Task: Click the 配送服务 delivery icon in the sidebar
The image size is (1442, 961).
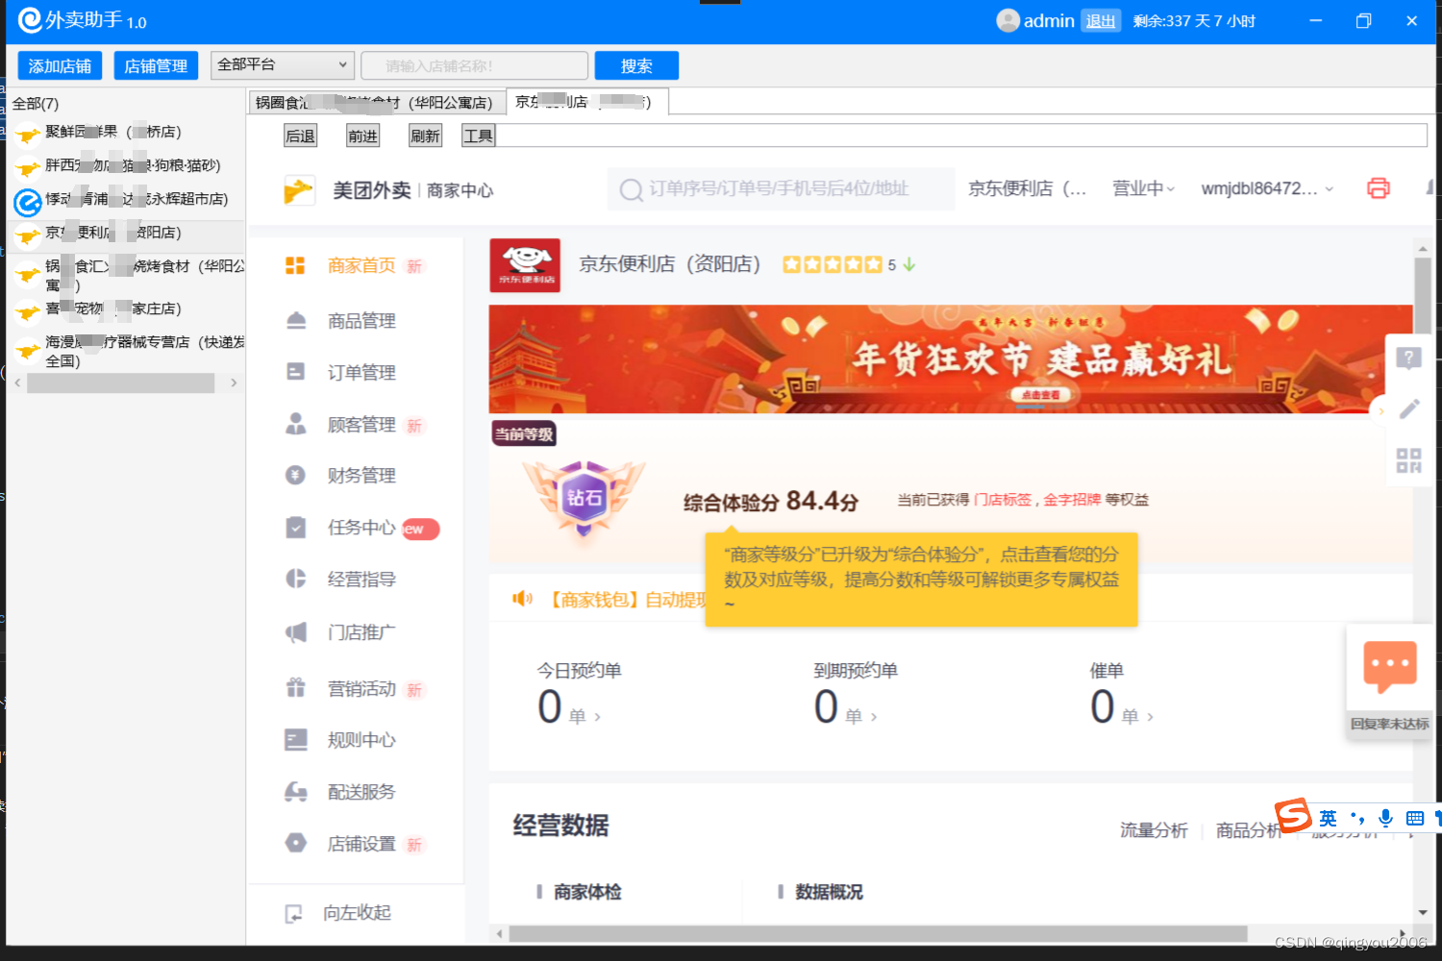Action: [296, 790]
